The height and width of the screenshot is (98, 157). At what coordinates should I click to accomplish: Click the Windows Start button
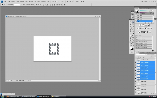3,97
